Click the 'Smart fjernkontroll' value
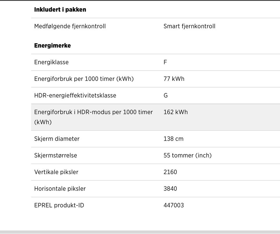The width and height of the screenshot is (280, 234). (190, 27)
